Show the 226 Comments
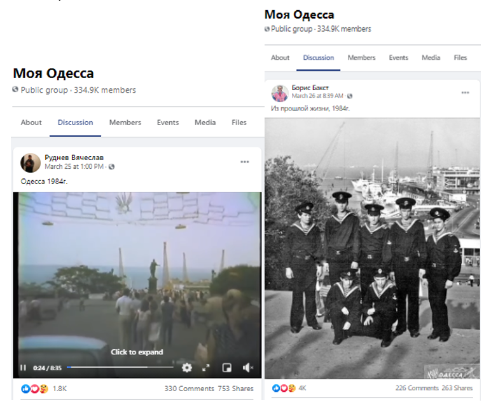The image size is (491, 407). [x=417, y=388]
